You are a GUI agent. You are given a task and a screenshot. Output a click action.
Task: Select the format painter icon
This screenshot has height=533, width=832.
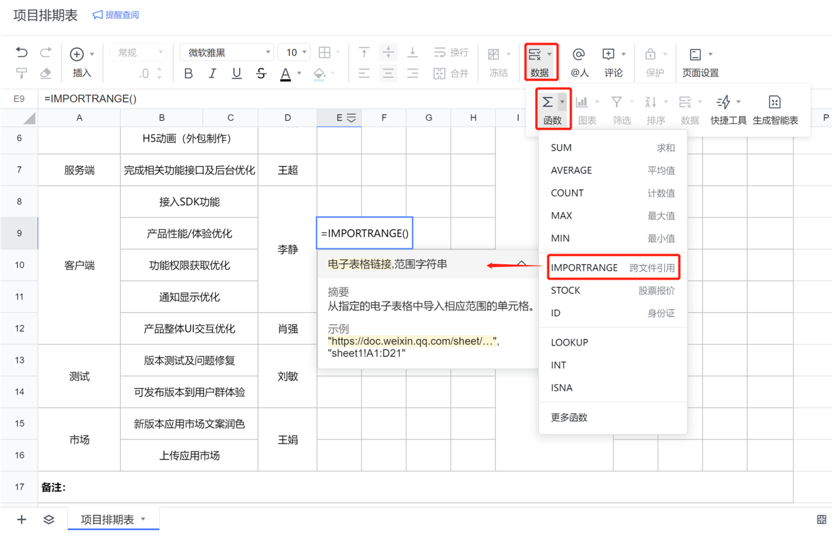pos(21,73)
